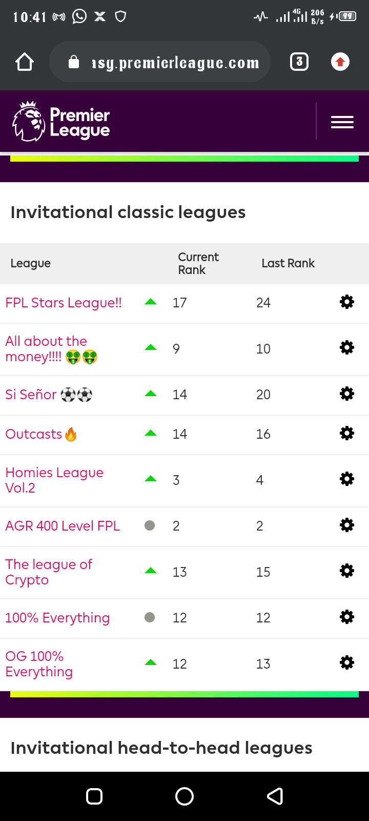Screen dimensions: 369x821
Task: Open the browser tabs counter showing 3
Action: 299,62
